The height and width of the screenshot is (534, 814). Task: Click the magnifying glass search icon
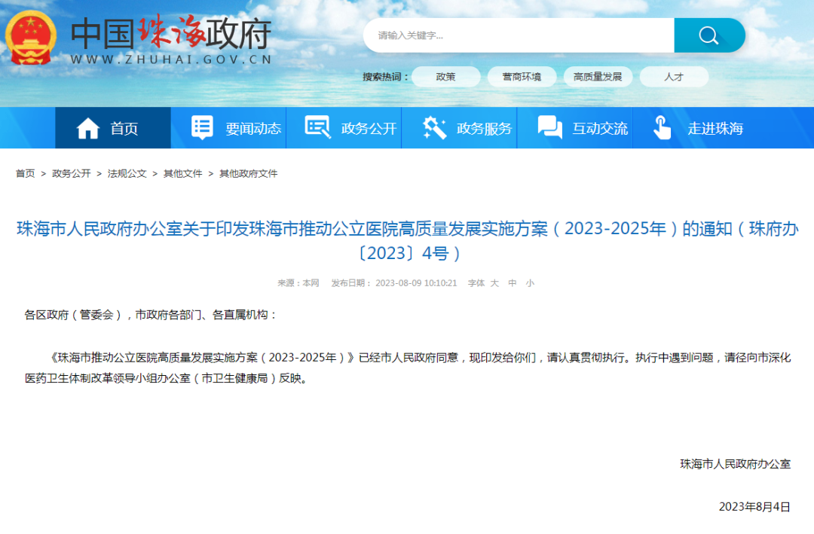coord(708,35)
